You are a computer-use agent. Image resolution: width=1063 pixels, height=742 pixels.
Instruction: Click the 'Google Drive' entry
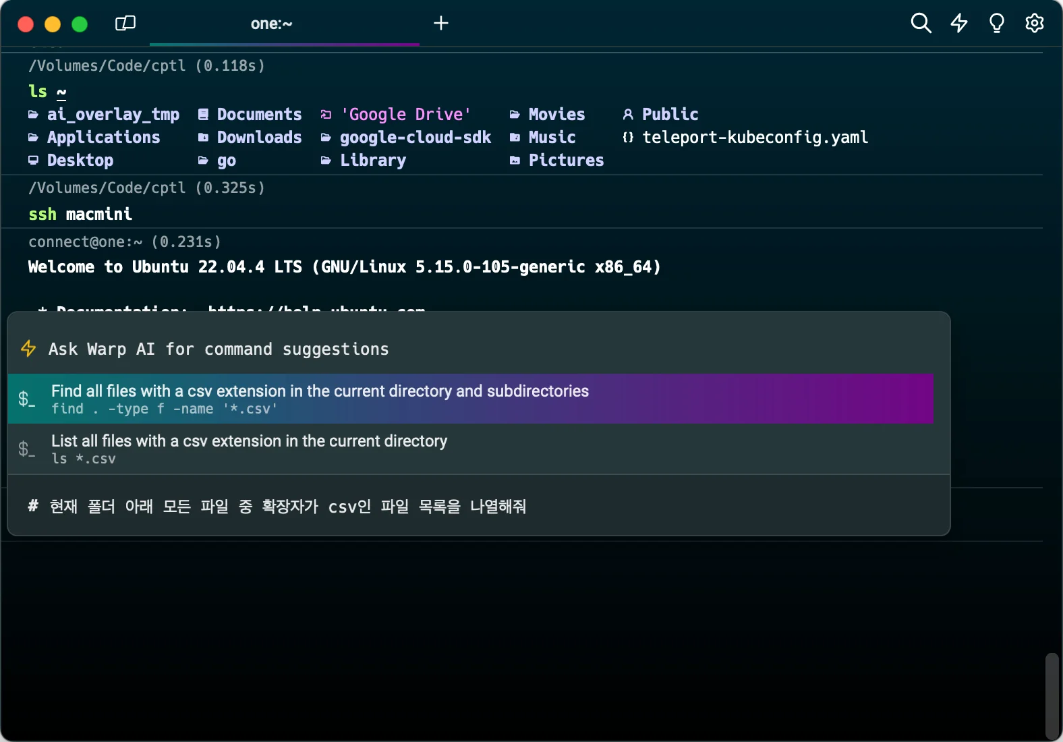tap(405, 115)
